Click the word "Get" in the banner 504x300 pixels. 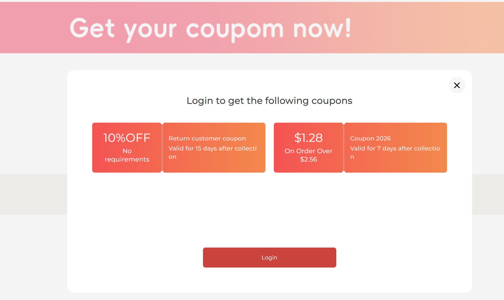click(92, 28)
